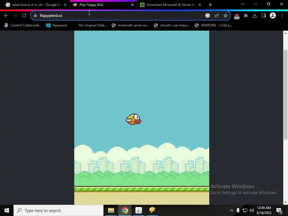The height and width of the screenshot is (216, 288).
Task: Open the notification center icon
Action: (279, 210)
